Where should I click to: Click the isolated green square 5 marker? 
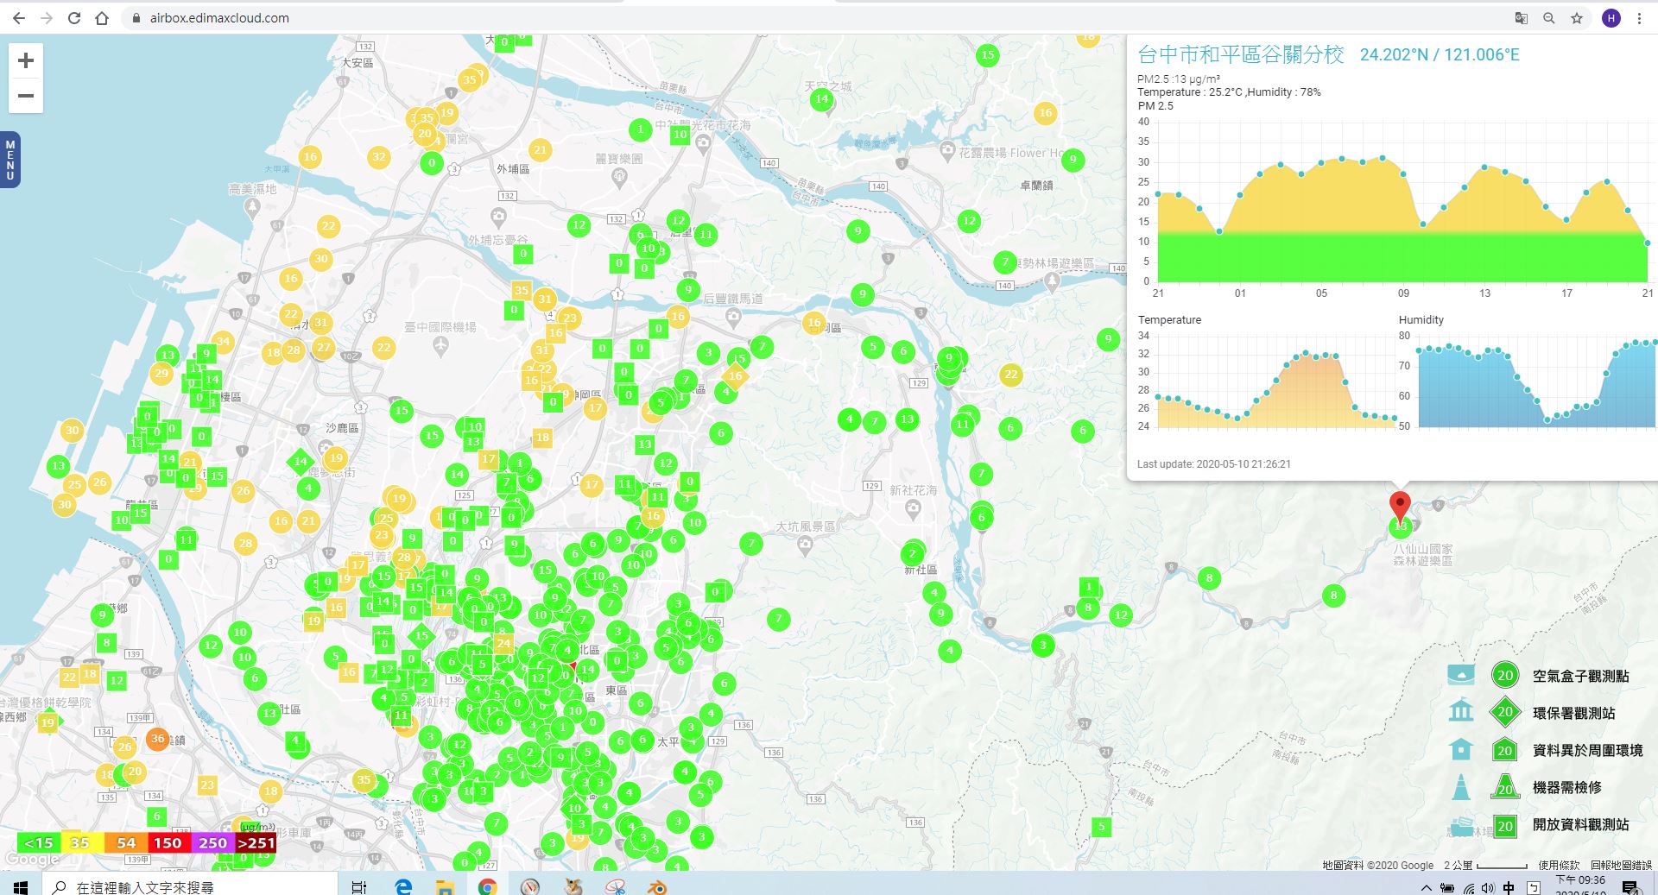1101,827
